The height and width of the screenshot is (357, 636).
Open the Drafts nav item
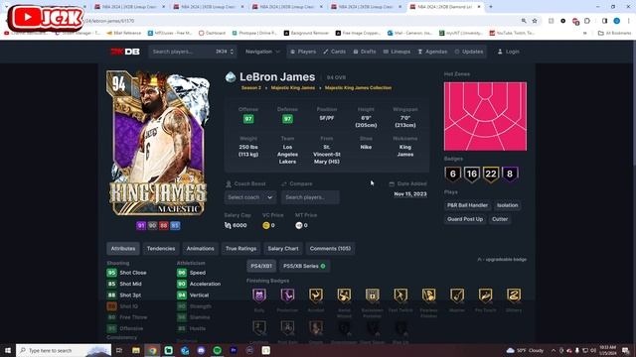[365, 52]
